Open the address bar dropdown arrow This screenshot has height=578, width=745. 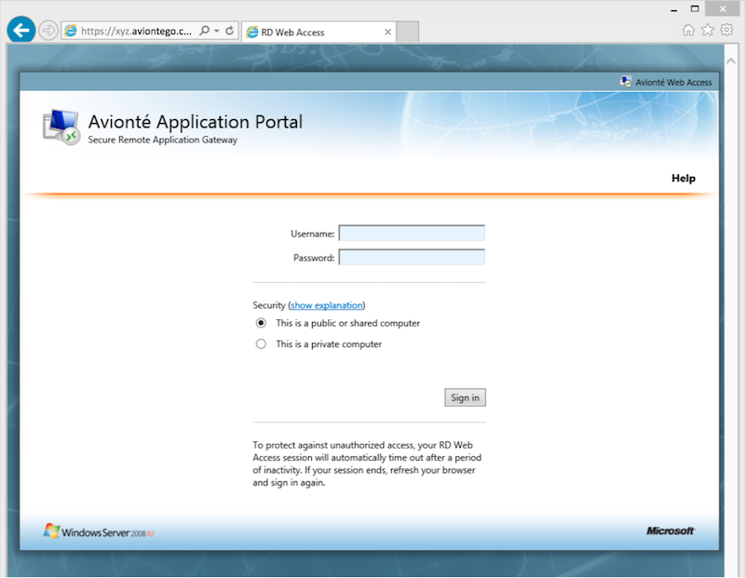pos(217,31)
